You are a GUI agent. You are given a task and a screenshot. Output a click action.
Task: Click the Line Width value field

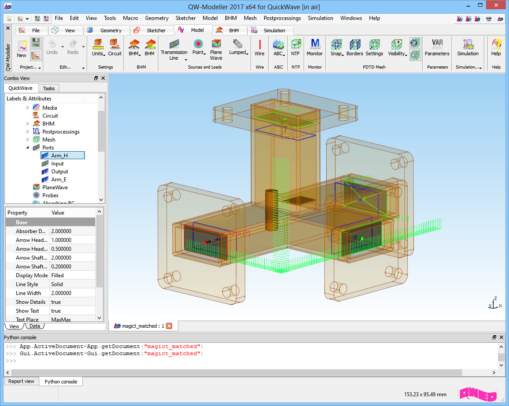click(x=73, y=293)
